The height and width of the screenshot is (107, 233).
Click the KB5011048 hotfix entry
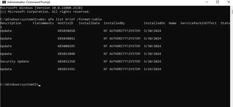point(66,54)
